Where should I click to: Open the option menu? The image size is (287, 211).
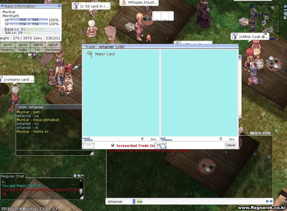53,45
